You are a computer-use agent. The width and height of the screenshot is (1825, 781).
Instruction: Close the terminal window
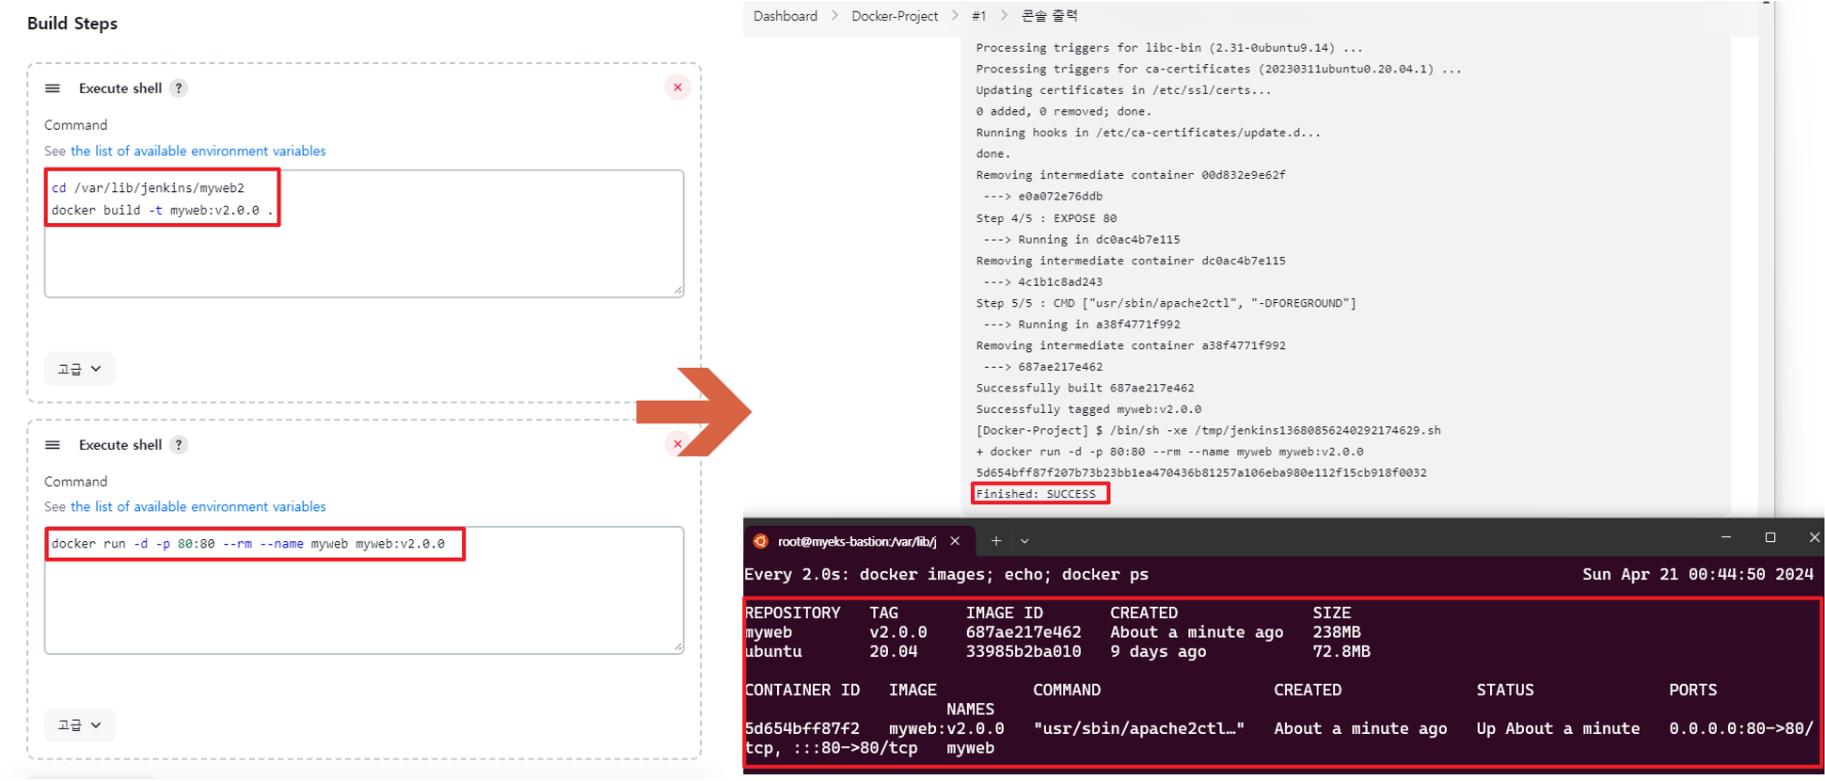coord(1814,537)
